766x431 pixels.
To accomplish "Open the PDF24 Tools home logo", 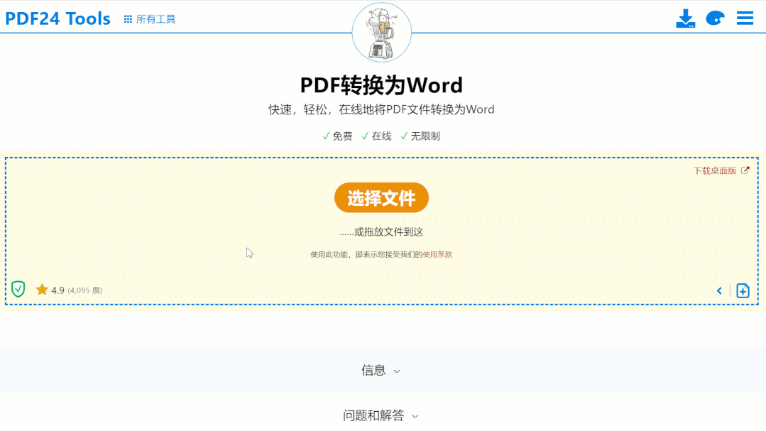I will click(x=58, y=18).
